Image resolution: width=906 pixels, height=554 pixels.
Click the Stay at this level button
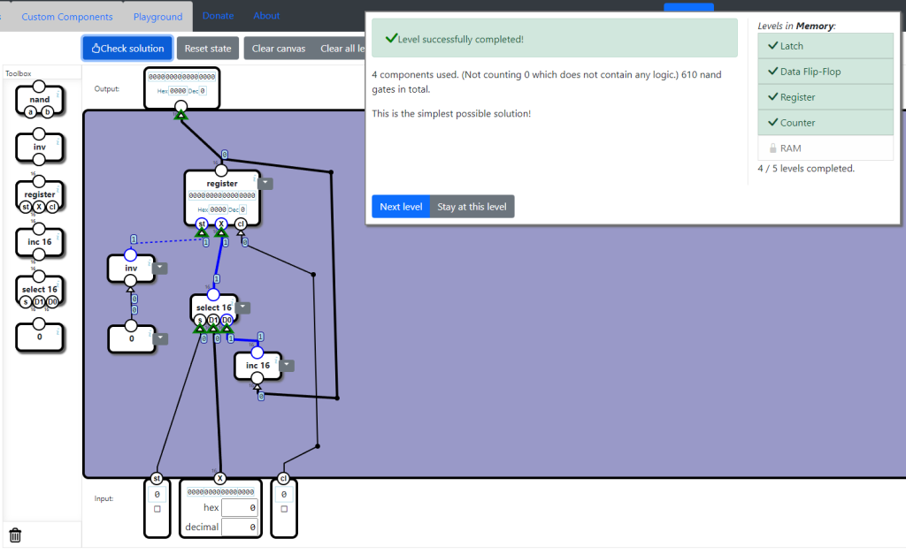[472, 207]
